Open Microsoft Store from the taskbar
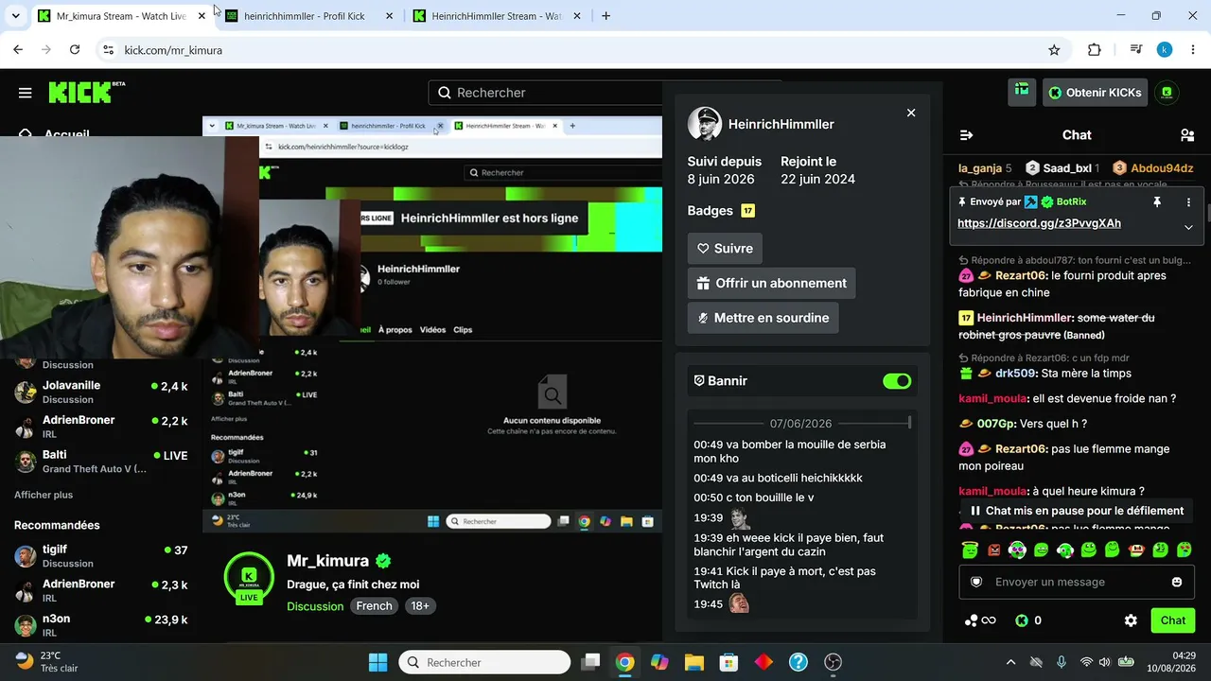 tap(728, 662)
